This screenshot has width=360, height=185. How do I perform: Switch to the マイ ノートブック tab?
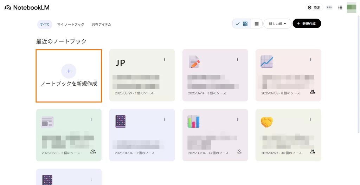[x=70, y=24]
